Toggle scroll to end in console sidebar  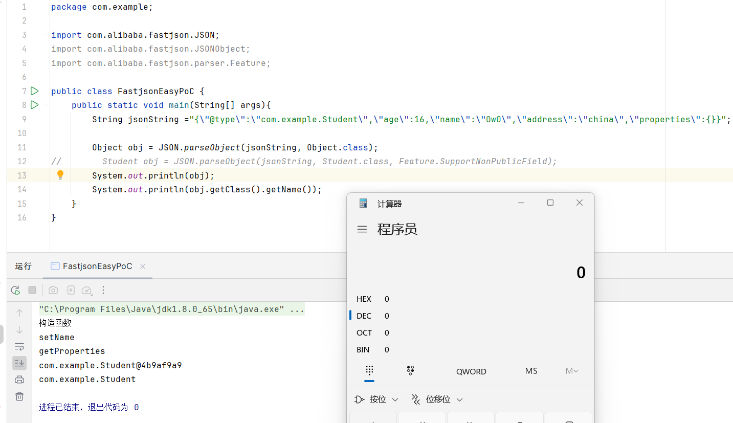19,363
